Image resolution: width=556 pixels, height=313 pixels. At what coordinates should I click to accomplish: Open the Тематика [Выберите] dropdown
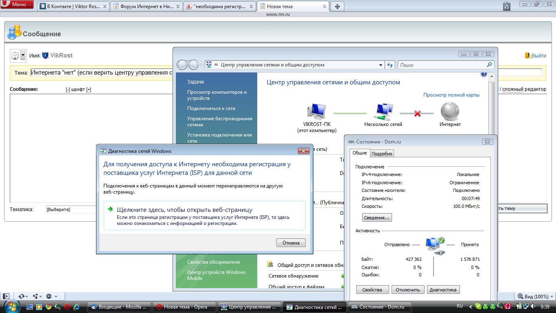tap(71, 209)
